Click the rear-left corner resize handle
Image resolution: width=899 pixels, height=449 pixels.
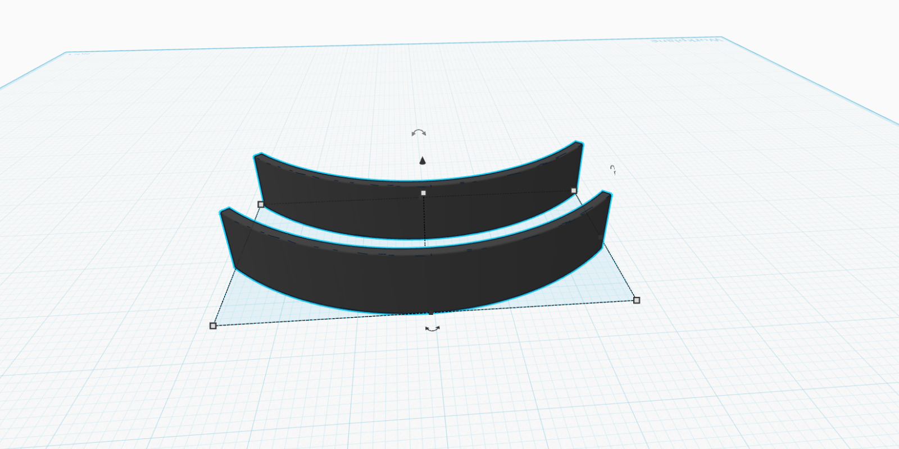[x=261, y=204]
